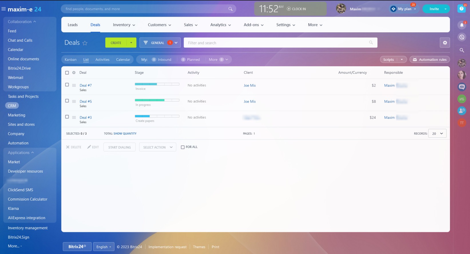Open the orange TT contact avatar
This screenshot has height=254, width=470.
(462, 123)
